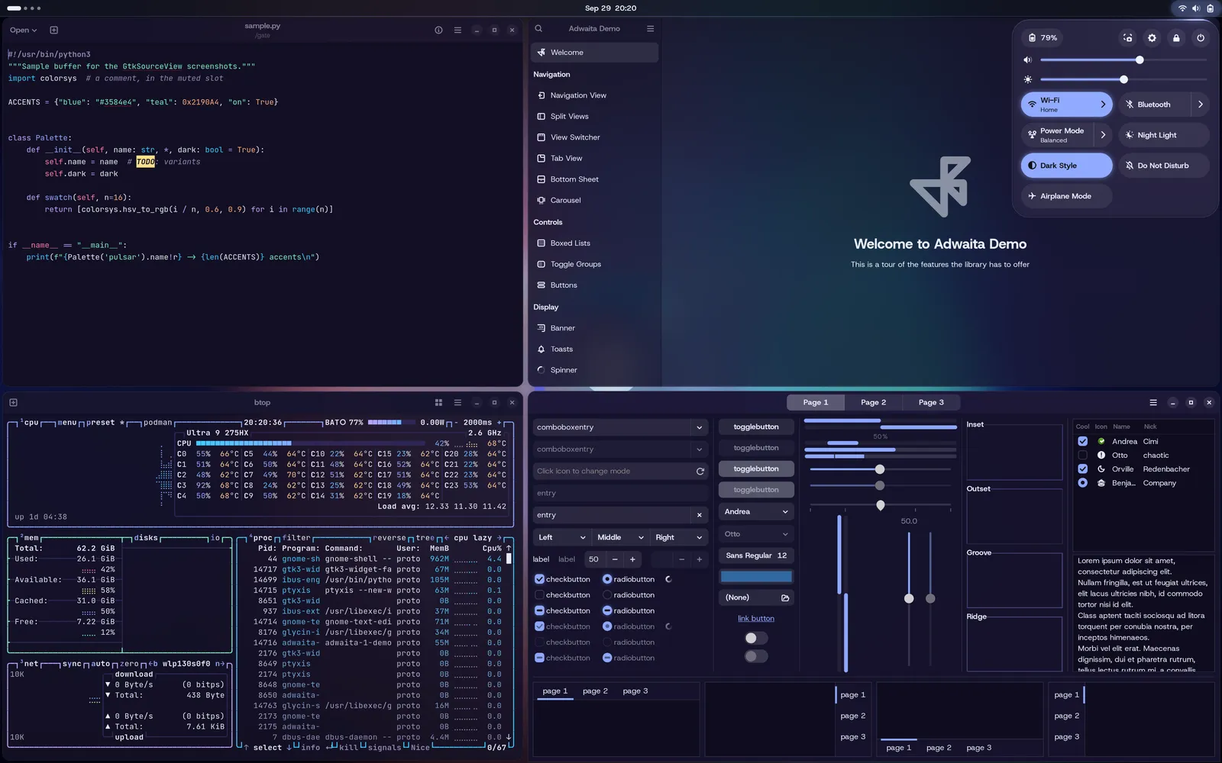Expand the Wi-Fi submenu arrow
The width and height of the screenshot is (1222, 763).
pos(1103,105)
